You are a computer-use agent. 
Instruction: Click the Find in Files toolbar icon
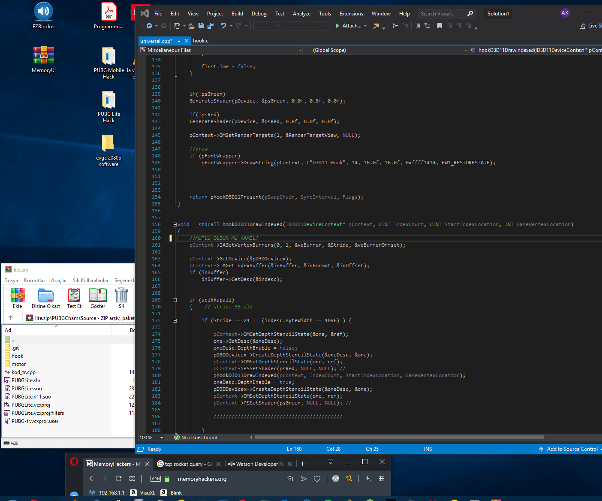tap(376, 26)
